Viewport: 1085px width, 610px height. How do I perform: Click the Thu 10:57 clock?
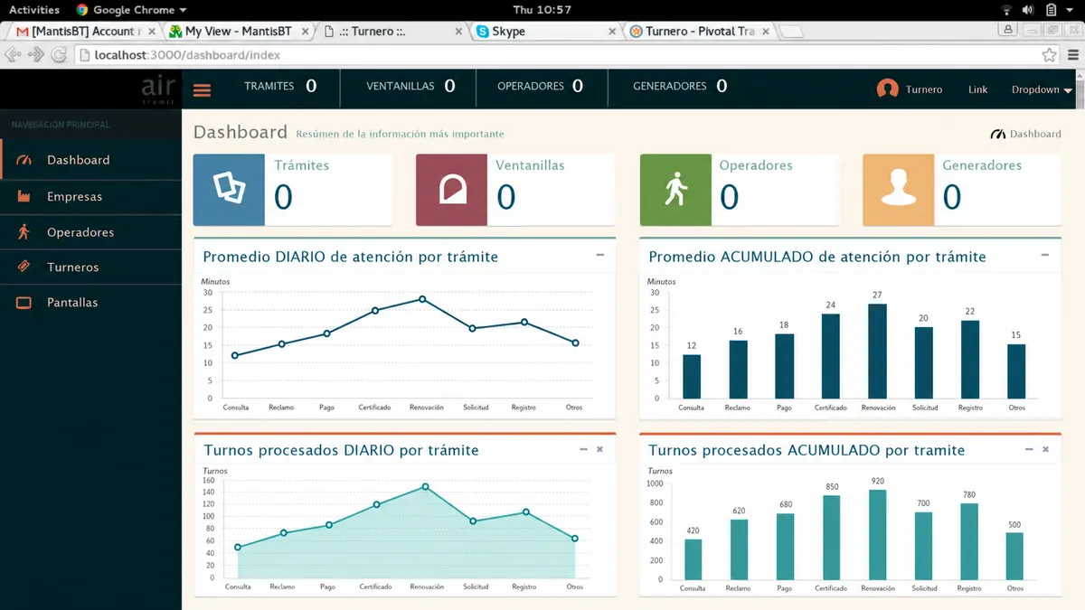point(542,10)
